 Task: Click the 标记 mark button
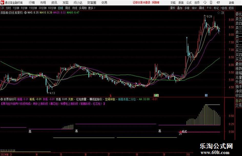(216, 8)
